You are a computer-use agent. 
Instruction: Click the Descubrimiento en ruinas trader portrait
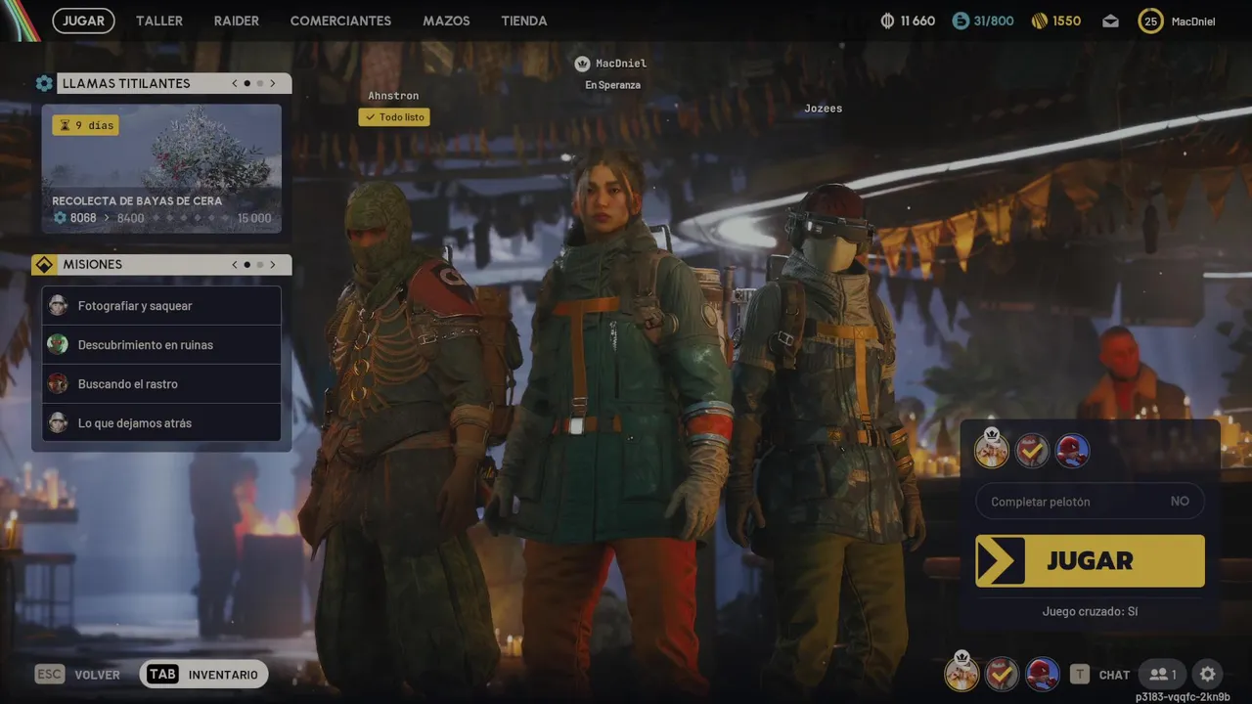58,345
